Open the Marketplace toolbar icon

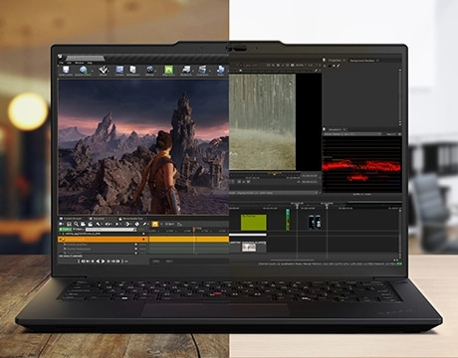point(132,70)
